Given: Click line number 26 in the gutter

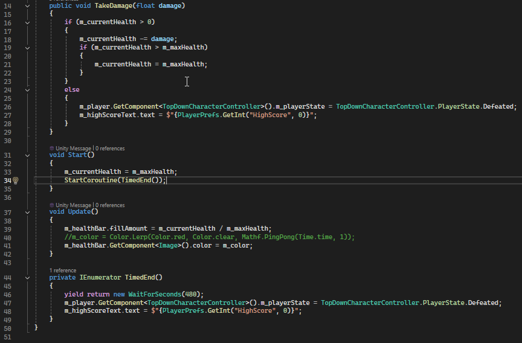Looking at the screenshot, I should click(7, 107).
